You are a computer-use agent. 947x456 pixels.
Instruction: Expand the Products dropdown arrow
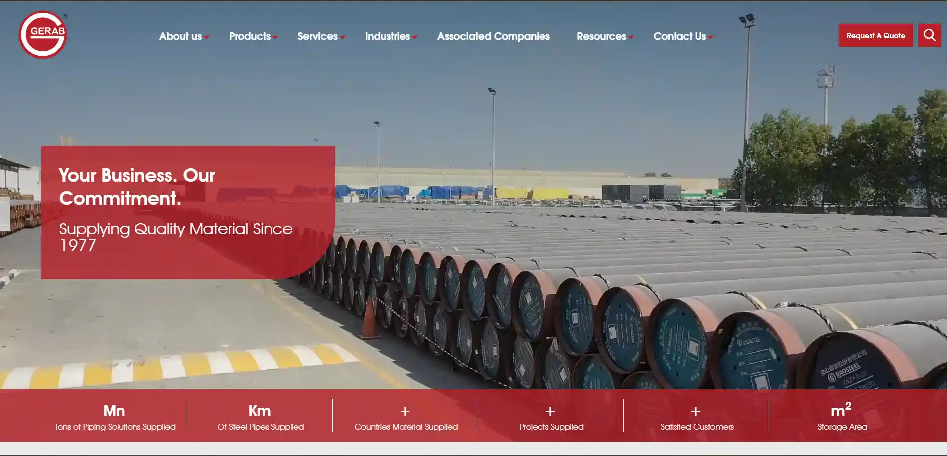275,37
